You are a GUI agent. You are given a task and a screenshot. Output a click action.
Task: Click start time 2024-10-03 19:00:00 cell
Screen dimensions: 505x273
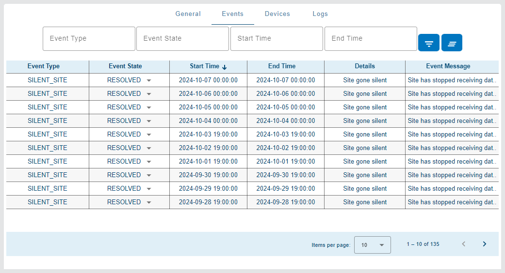[x=209, y=134]
